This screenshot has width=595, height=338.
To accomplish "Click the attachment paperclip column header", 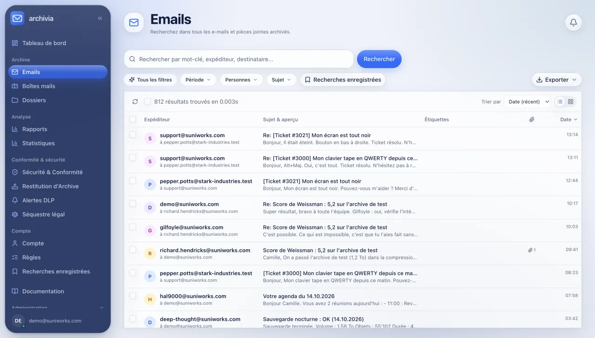I will tap(532, 119).
